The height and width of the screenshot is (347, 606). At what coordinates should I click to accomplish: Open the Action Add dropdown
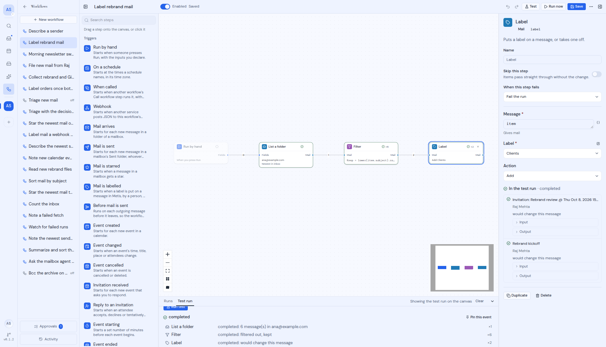[x=552, y=176]
